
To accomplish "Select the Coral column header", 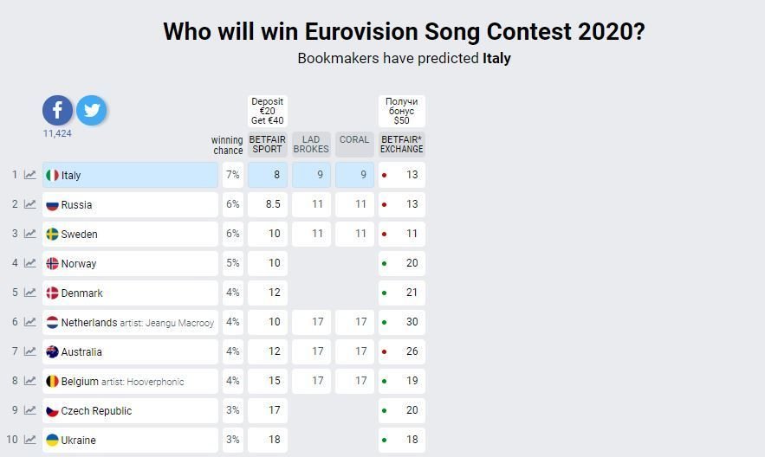I will 354,145.
